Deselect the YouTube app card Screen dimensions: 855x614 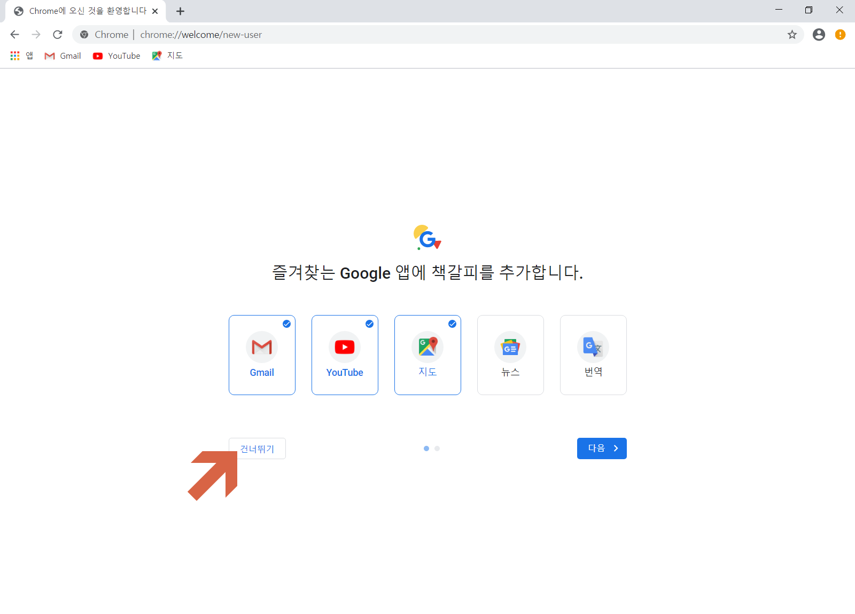[x=345, y=355]
